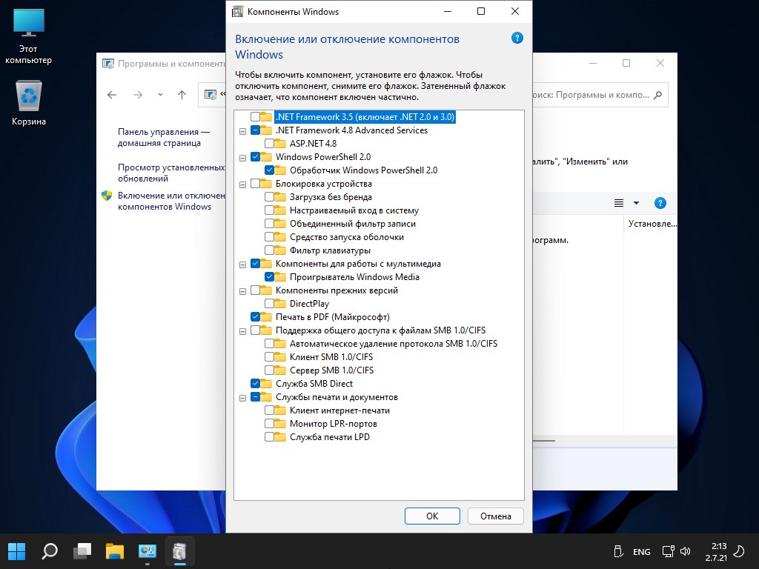
Task: Open the notifications moon icon in tray
Action: (739, 551)
